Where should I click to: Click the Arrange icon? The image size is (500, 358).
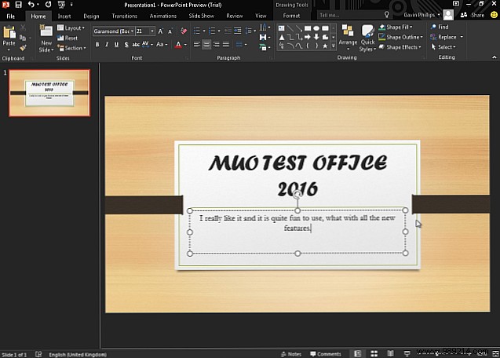pyautogui.click(x=347, y=31)
